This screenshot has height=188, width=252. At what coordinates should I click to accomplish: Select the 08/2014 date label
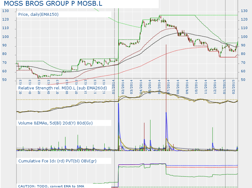pyautogui.click(x=178, y=87)
